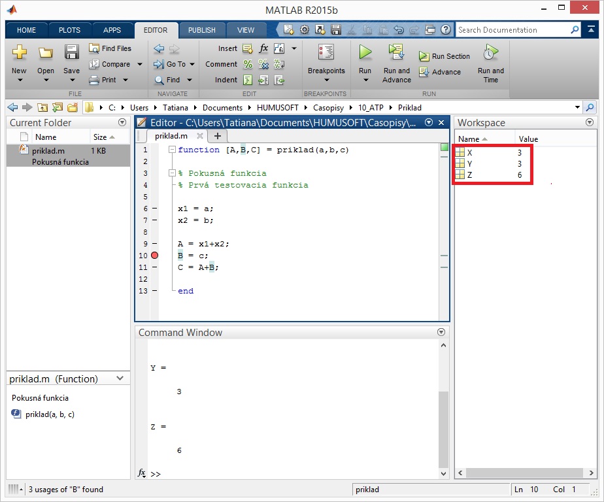Close the priklad.m editor tab
Screen dimensions: 604x502
coord(200,135)
